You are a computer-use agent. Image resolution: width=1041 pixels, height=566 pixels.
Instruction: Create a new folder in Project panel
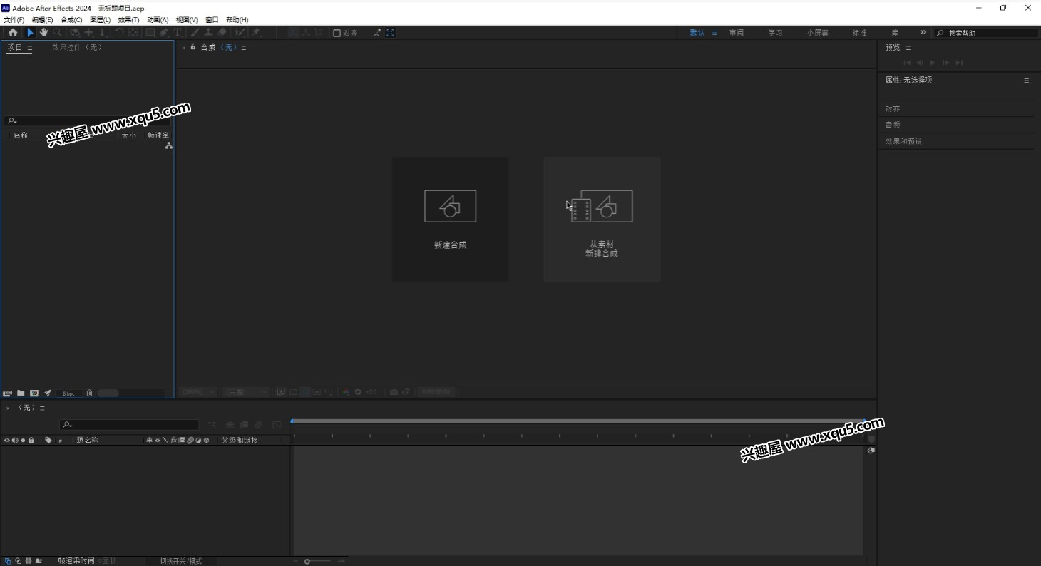[x=21, y=393]
